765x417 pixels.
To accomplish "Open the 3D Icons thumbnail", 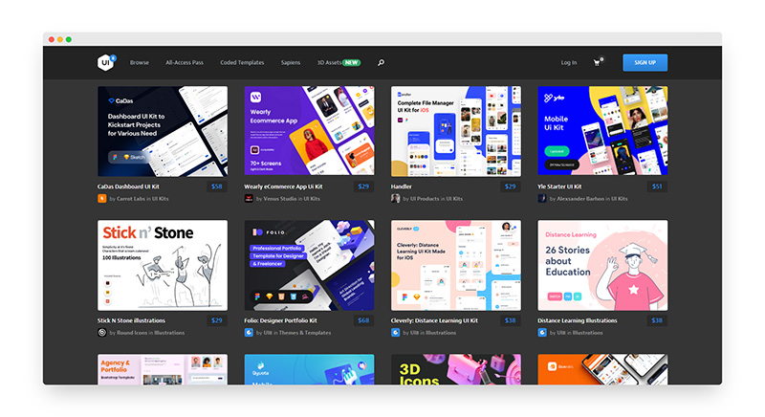I will point(456,369).
